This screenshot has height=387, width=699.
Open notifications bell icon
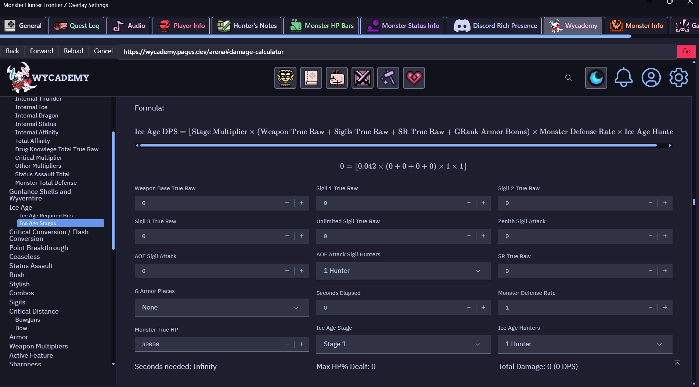624,77
